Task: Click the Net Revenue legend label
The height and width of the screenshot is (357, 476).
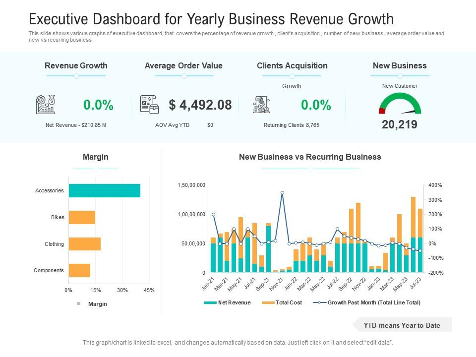Action: tap(235, 302)
